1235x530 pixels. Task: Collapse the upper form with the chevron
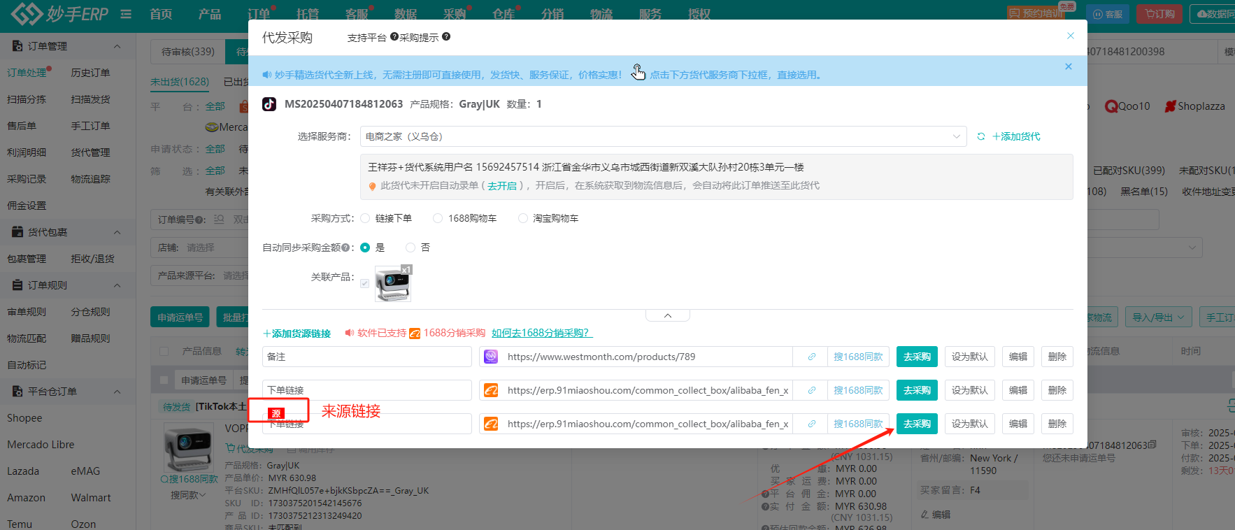(x=668, y=316)
